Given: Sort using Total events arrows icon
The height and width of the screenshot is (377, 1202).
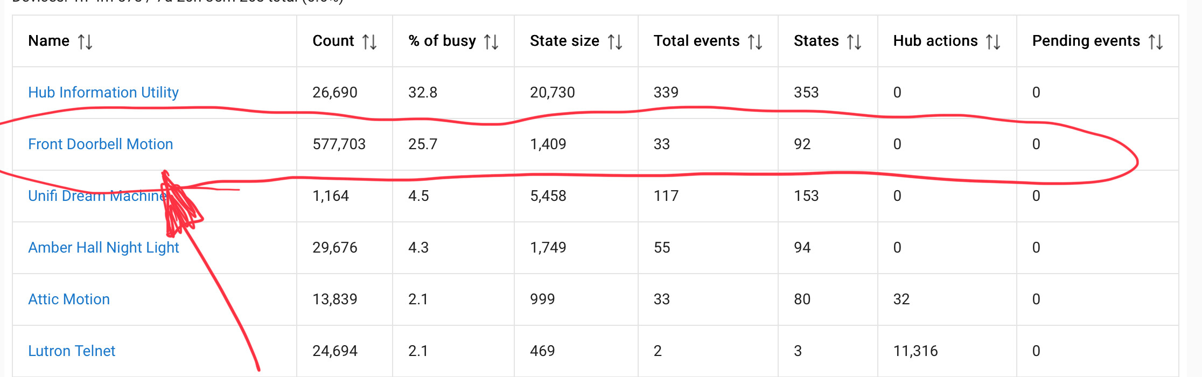Looking at the screenshot, I should (x=755, y=41).
